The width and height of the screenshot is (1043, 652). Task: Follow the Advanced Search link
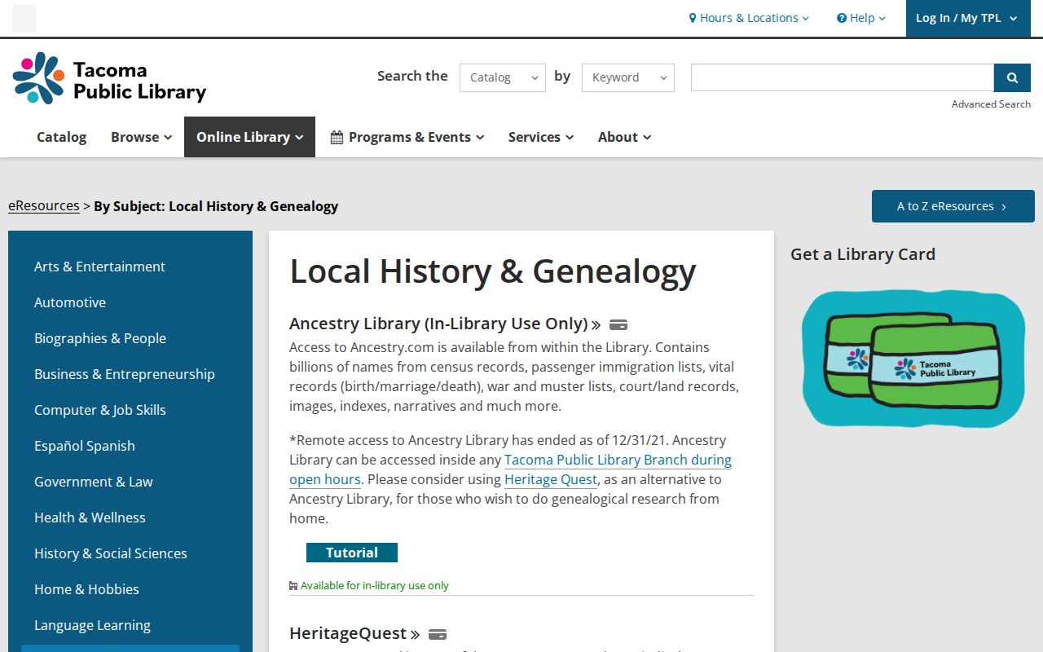991,104
